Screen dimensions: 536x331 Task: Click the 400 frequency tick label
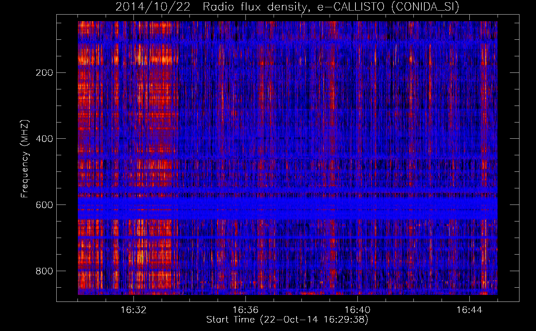[44, 139]
